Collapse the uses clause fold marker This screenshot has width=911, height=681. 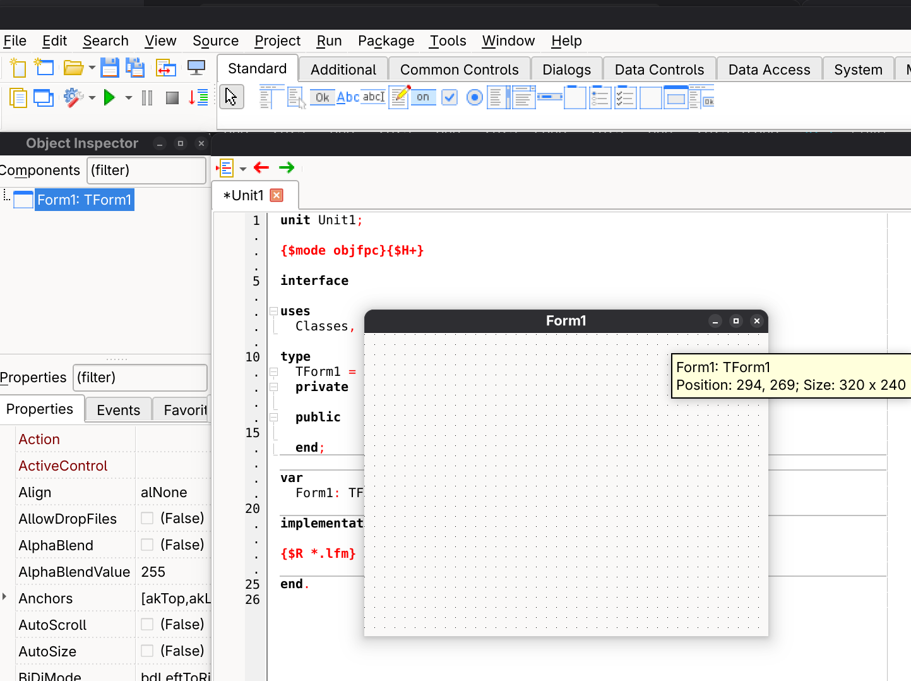(274, 311)
